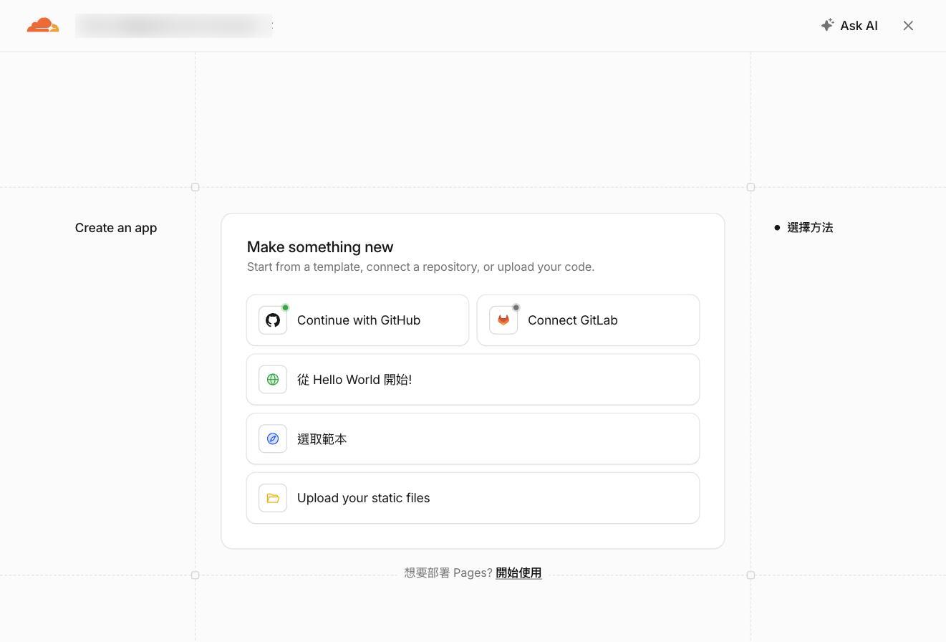Image resolution: width=946 pixels, height=642 pixels.
Task: Continue with GitHub
Action: (358, 320)
